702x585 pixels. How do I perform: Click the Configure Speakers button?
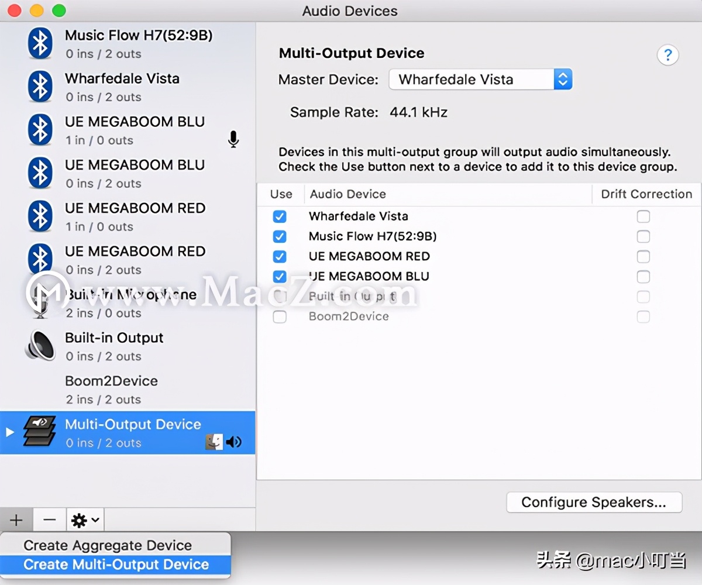(594, 502)
